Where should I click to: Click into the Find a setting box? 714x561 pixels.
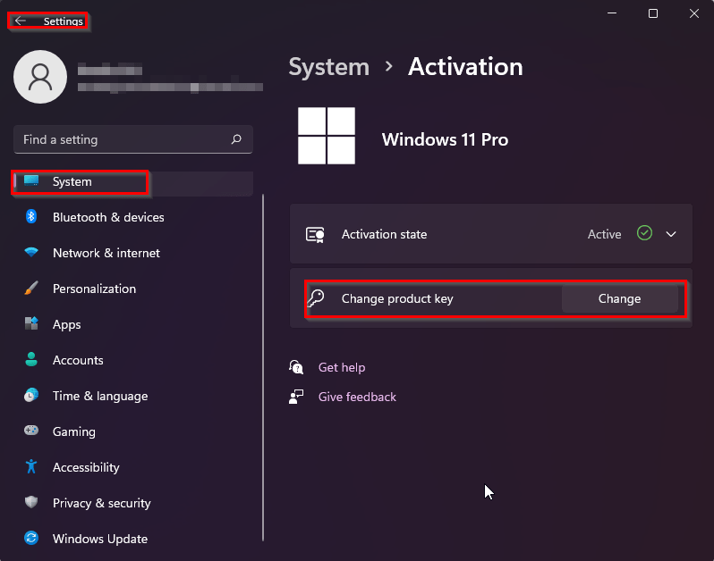tap(133, 139)
